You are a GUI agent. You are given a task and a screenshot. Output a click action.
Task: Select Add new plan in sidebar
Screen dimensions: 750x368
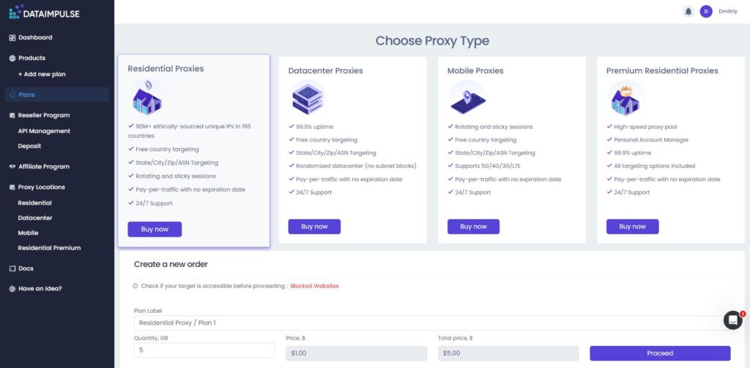tap(42, 74)
